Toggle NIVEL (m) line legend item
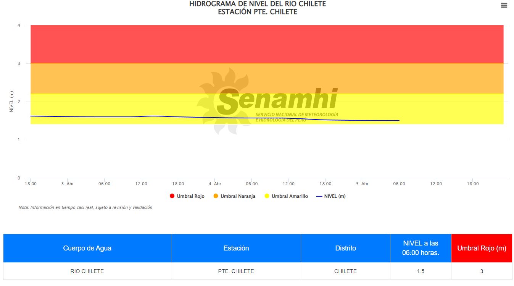 point(331,196)
